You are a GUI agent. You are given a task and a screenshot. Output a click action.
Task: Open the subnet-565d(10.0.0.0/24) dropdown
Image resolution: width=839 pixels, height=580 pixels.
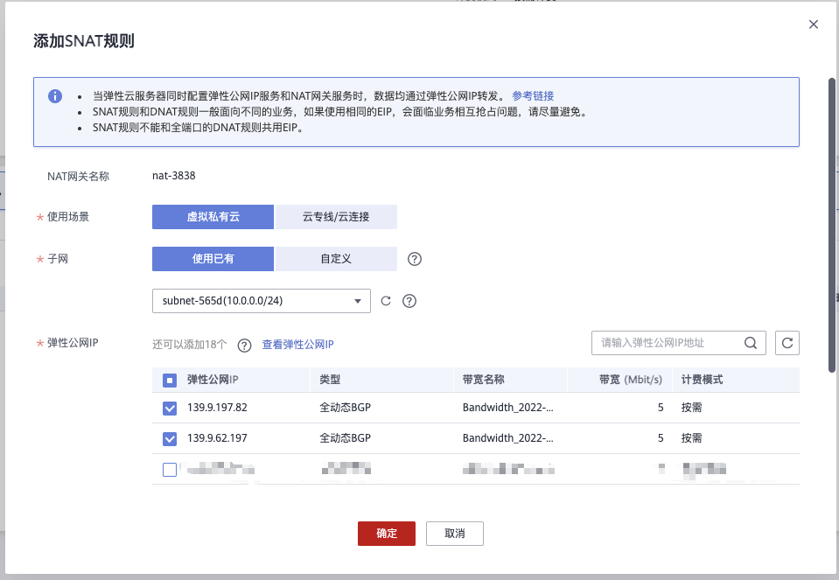pyautogui.click(x=260, y=300)
